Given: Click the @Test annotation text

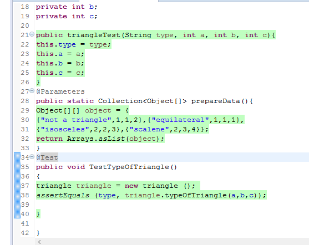Looking at the screenshot, I should 47,157.
